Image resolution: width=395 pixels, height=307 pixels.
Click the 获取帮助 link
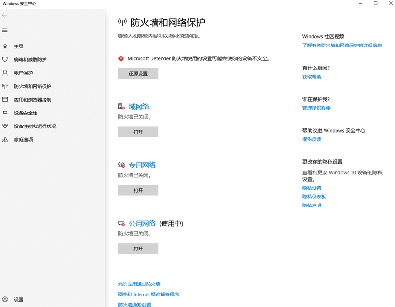pyautogui.click(x=312, y=77)
